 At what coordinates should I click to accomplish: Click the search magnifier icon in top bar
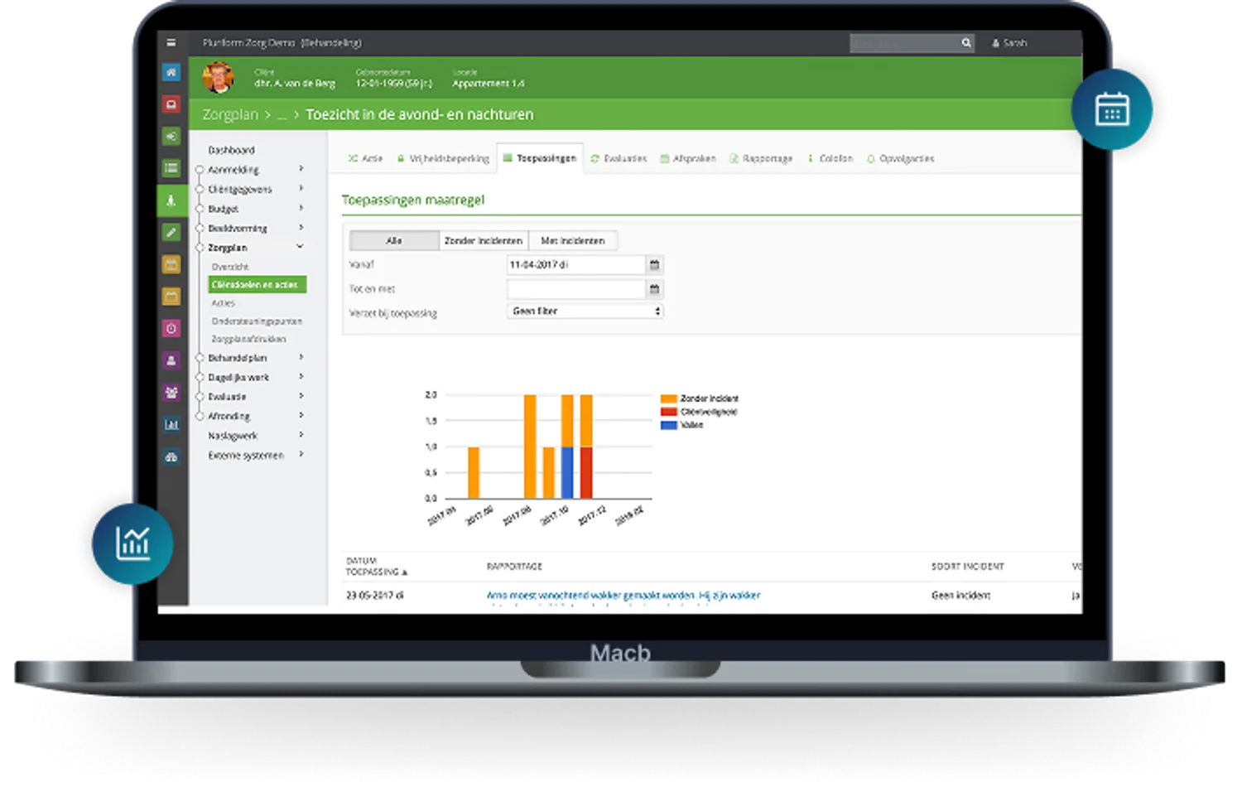(x=965, y=43)
